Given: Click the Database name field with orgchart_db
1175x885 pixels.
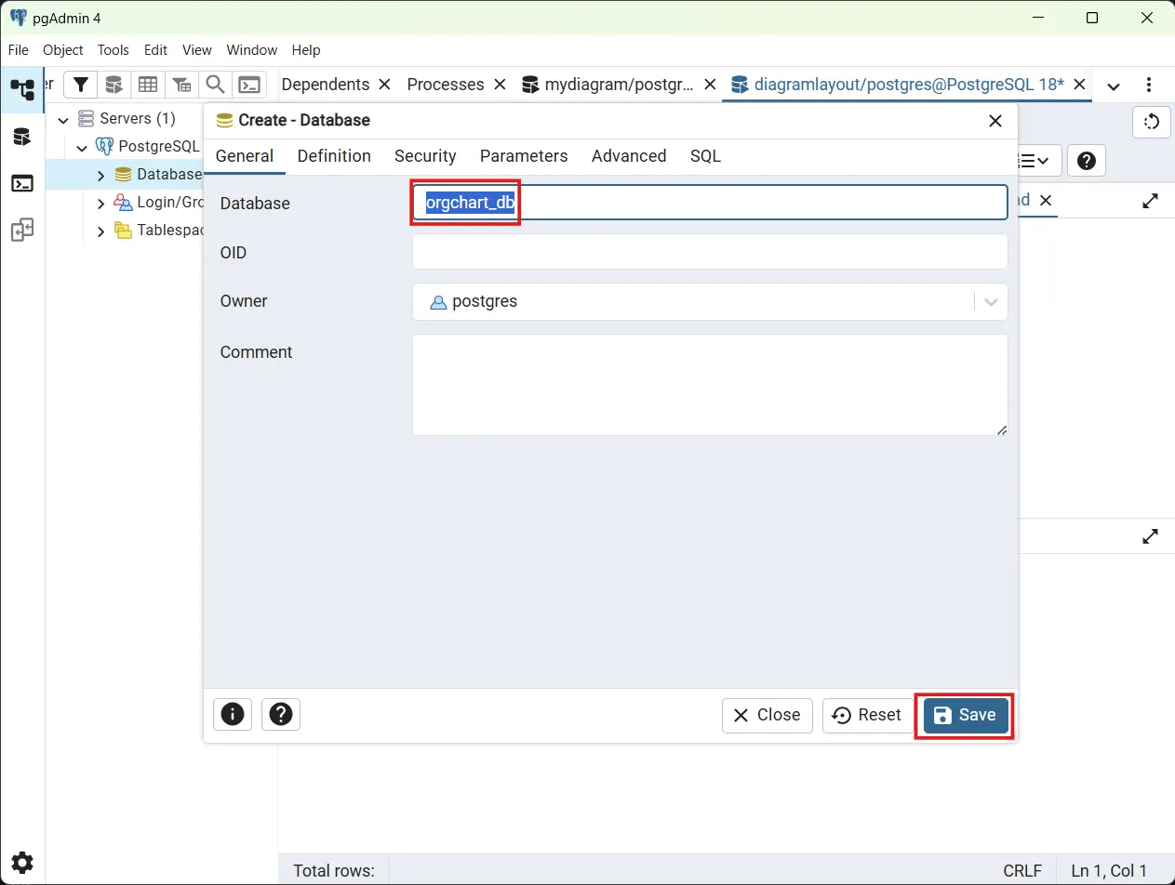Looking at the screenshot, I should point(710,203).
